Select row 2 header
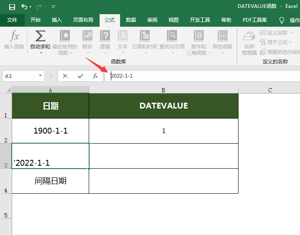This screenshot has height=235, width=300. (6, 131)
